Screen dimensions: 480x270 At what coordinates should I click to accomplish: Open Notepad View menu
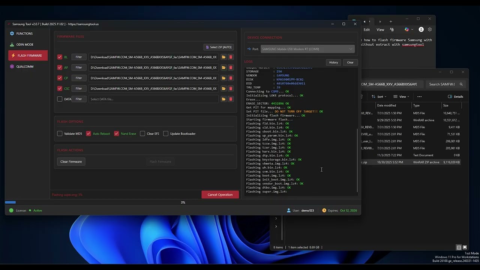click(380, 30)
